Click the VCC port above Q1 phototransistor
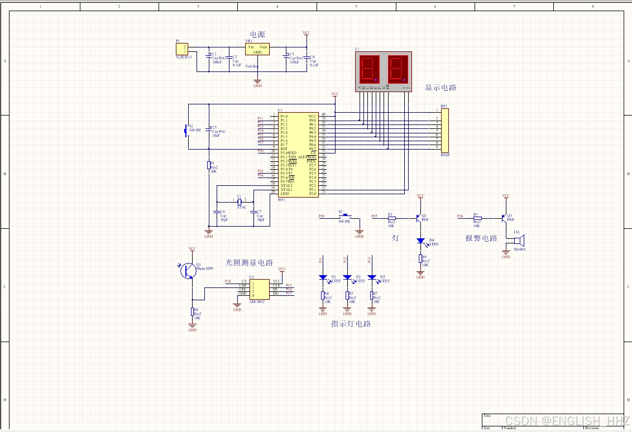 coord(192,249)
